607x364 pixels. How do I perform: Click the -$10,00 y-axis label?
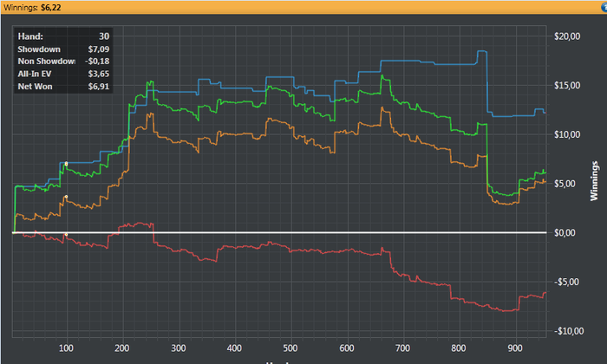[568, 331]
